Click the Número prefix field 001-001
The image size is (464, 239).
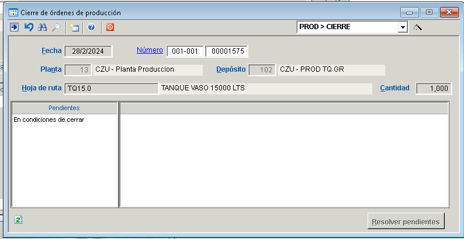[x=185, y=51]
